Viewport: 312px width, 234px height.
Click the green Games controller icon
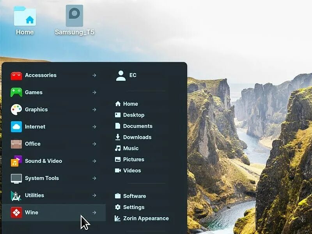pyautogui.click(x=16, y=92)
